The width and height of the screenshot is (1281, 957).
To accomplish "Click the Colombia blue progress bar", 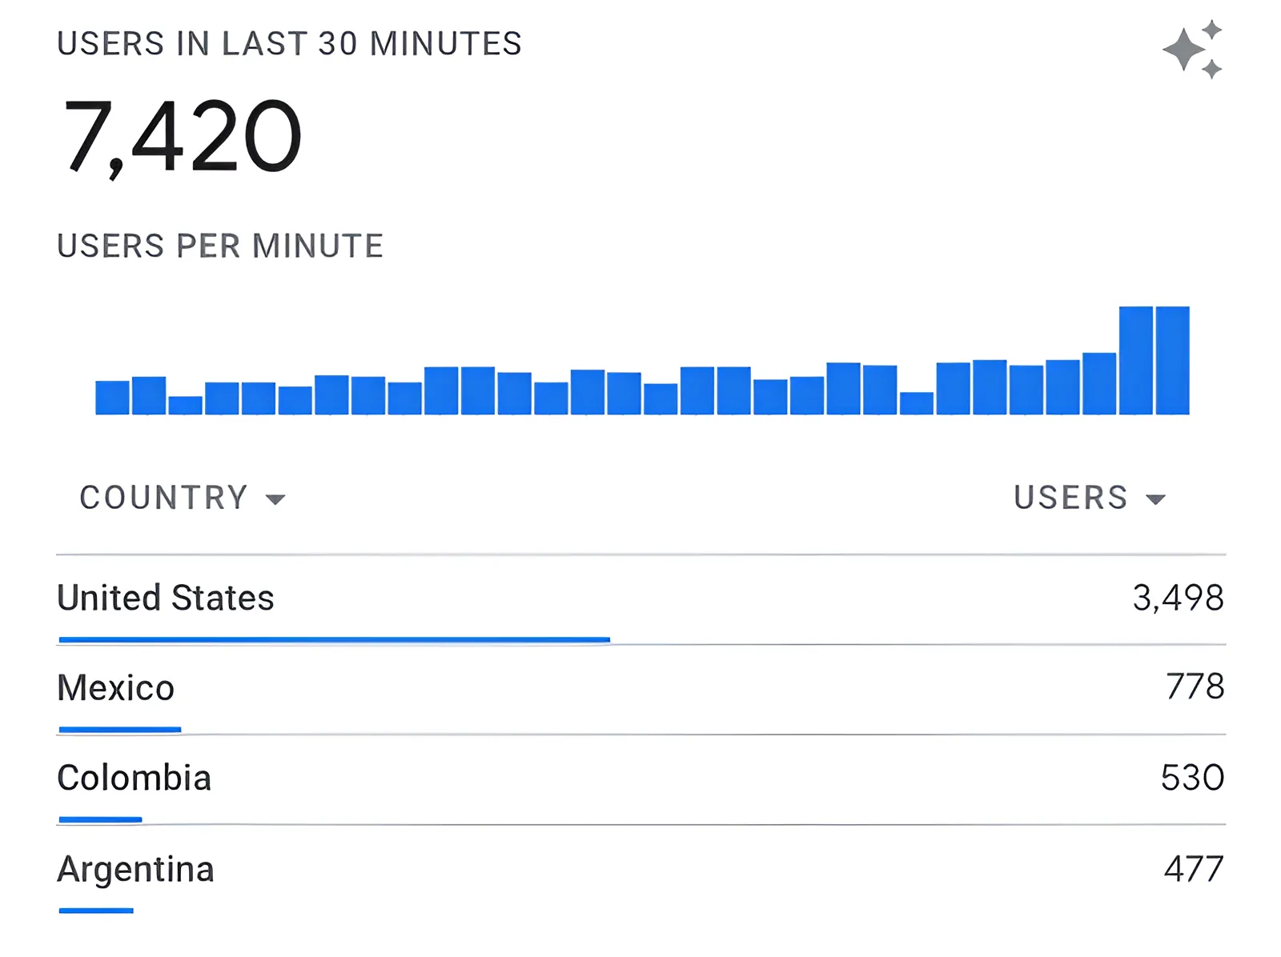I will point(100,819).
